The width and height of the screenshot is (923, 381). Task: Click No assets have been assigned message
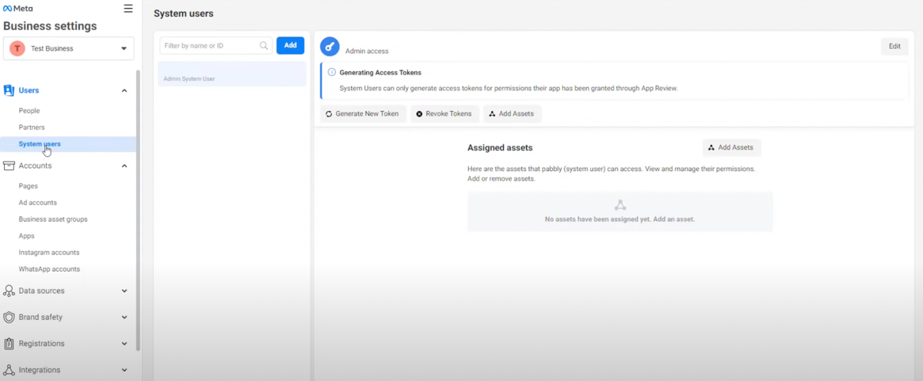click(620, 219)
